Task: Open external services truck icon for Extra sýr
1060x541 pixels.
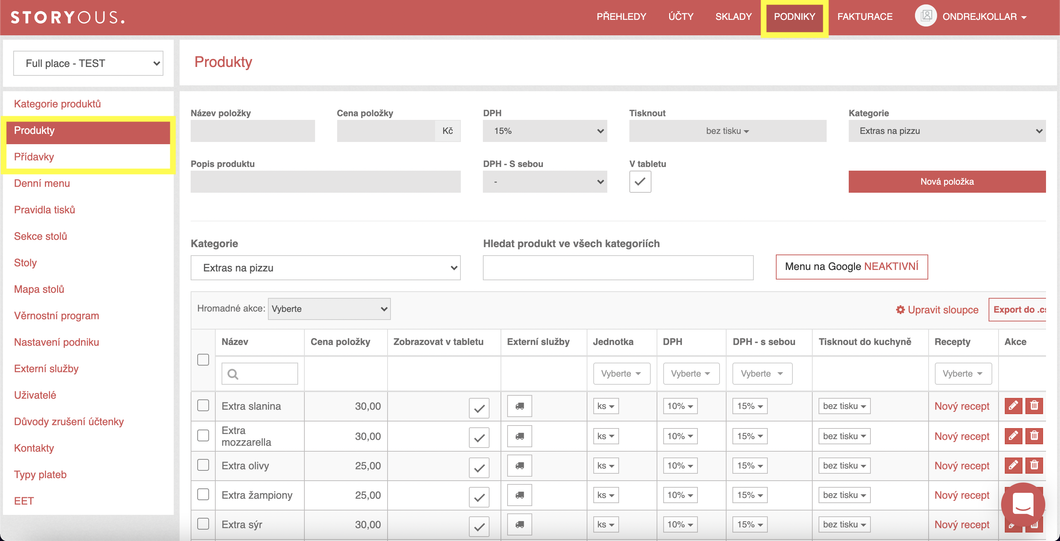Action: pyautogui.click(x=519, y=524)
